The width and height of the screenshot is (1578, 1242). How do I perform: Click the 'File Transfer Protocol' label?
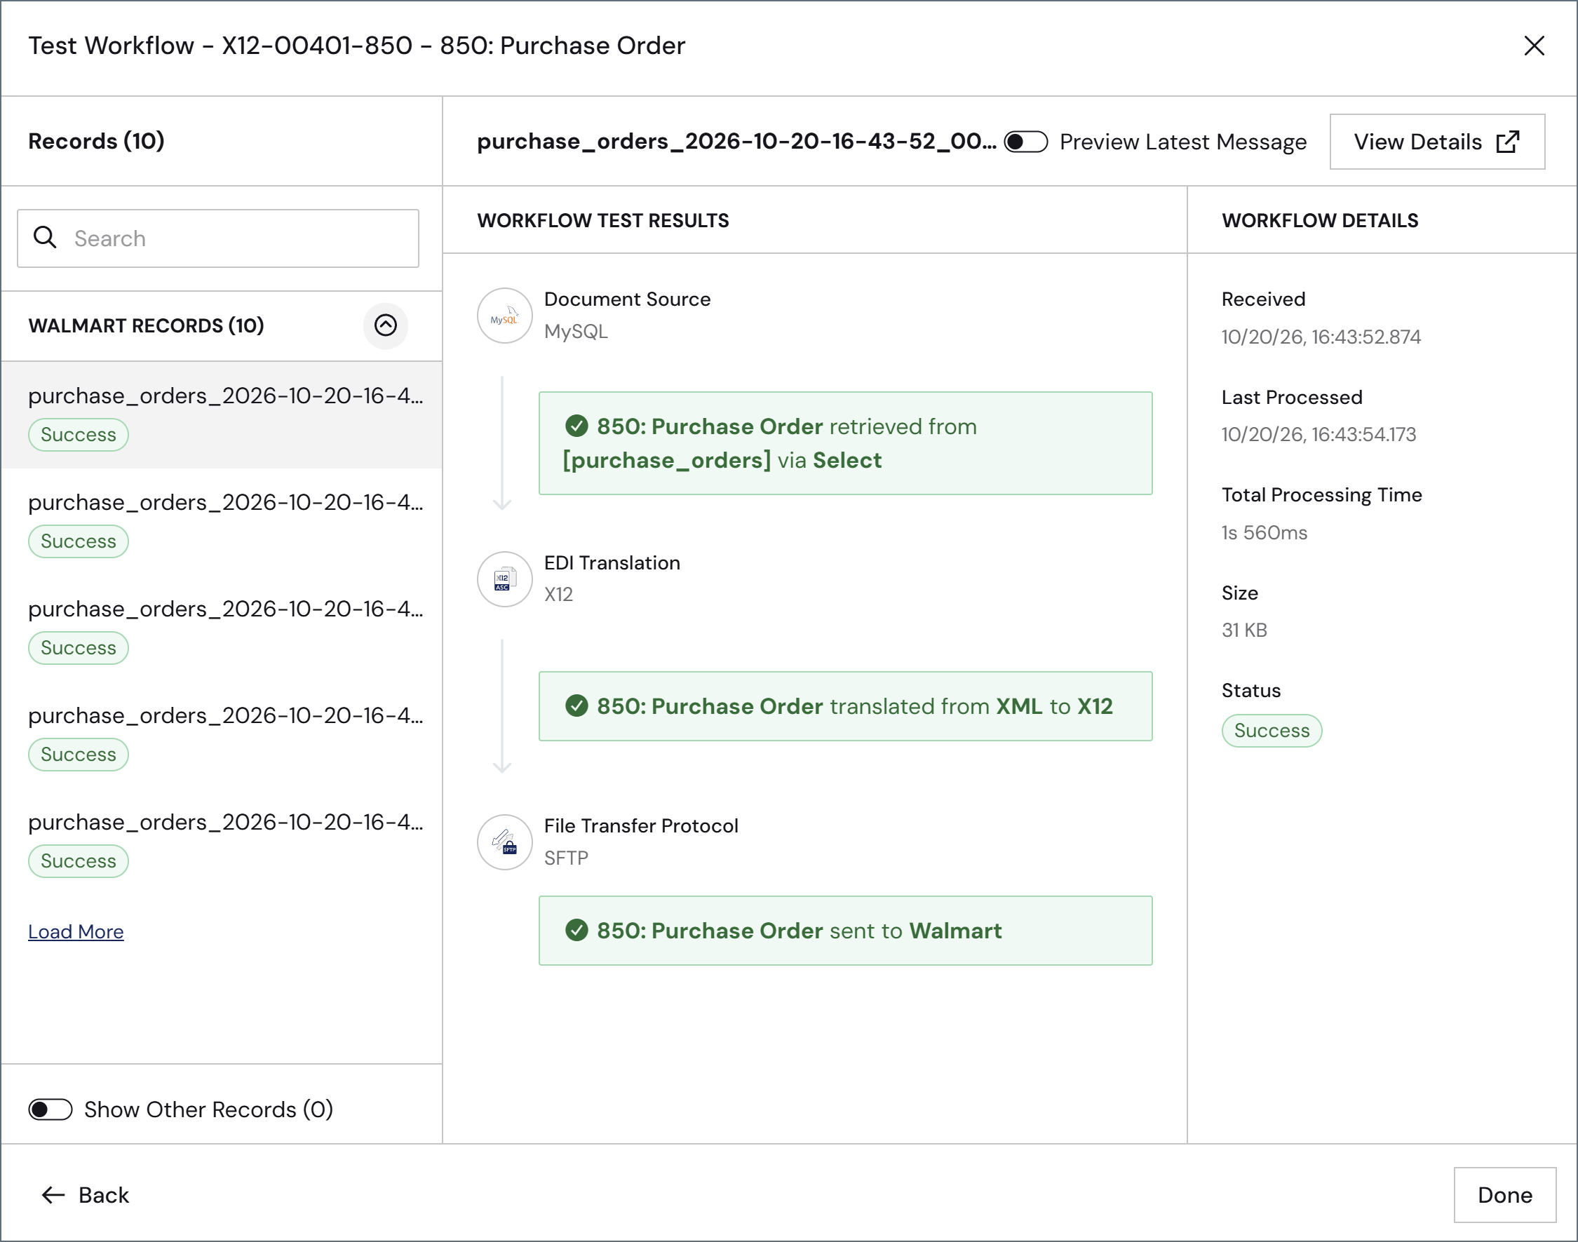pyautogui.click(x=640, y=826)
